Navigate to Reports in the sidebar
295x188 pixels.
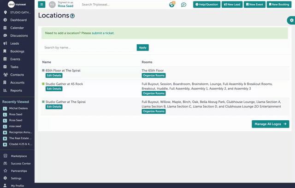point(16,90)
